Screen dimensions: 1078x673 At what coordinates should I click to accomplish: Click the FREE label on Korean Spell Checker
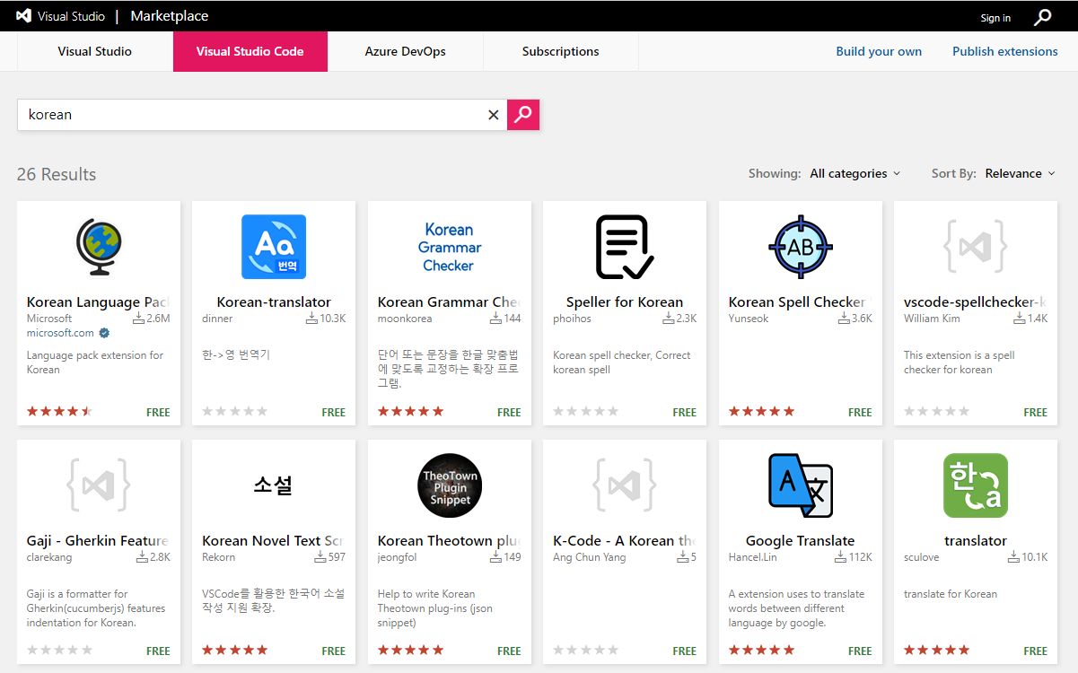[x=860, y=413]
